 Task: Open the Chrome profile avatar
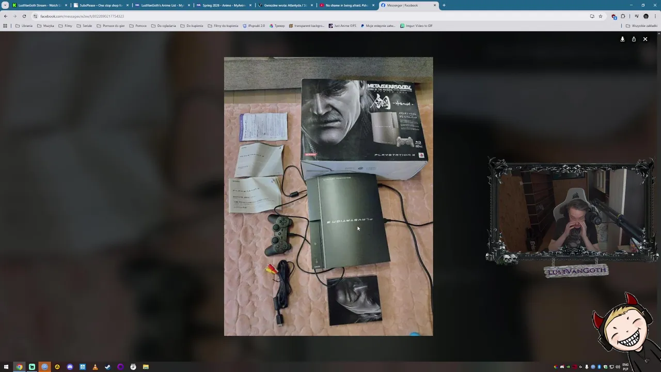pyautogui.click(x=646, y=16)
